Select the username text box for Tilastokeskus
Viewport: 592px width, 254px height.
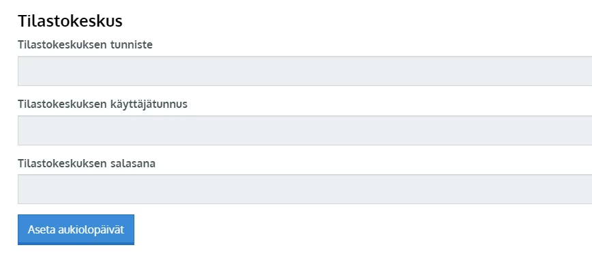[305, 130]
